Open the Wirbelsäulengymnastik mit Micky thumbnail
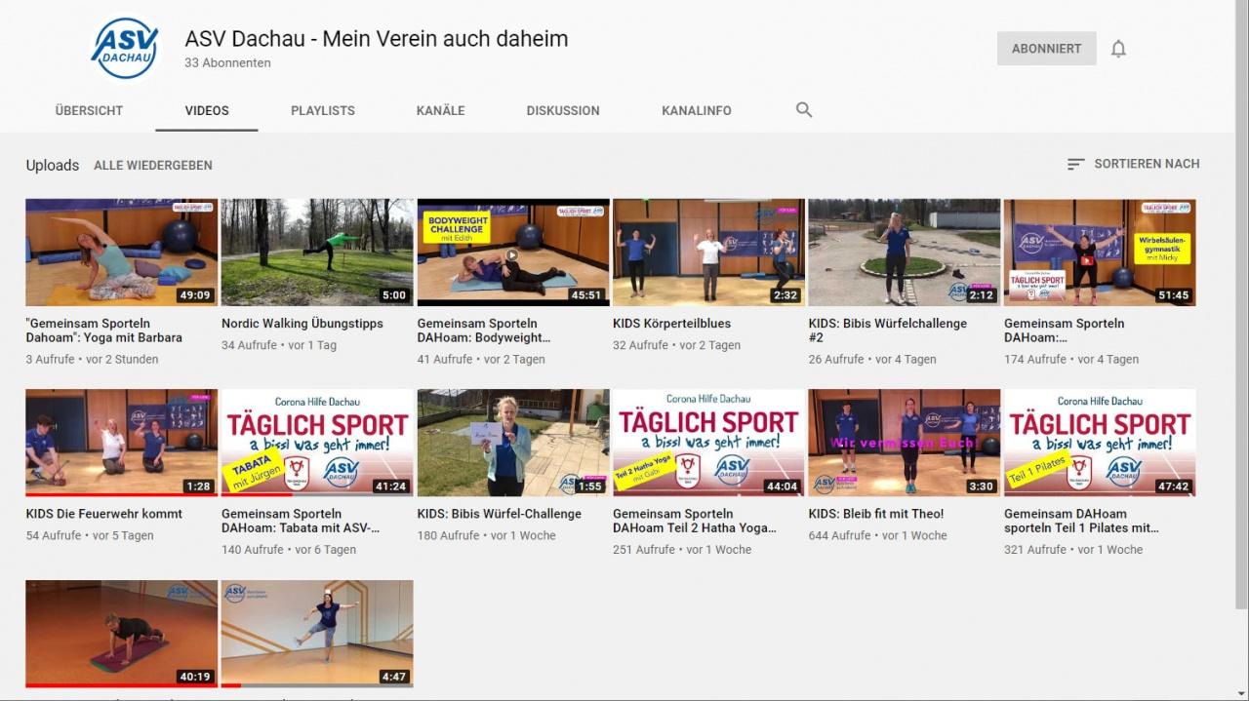The width and height of the screenshot is (1249, 701). [x=1100, y=253]
